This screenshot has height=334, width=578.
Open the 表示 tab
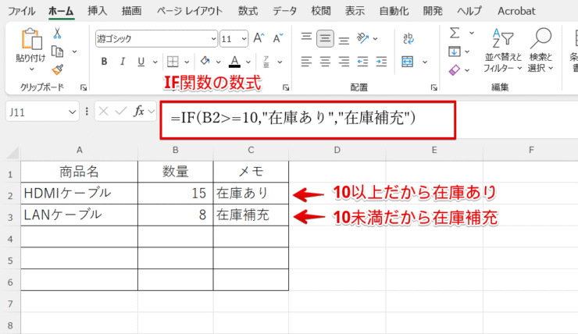coord(355,11)
